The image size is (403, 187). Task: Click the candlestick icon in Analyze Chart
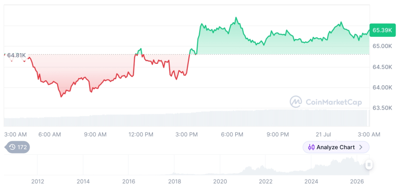(311, 147)
